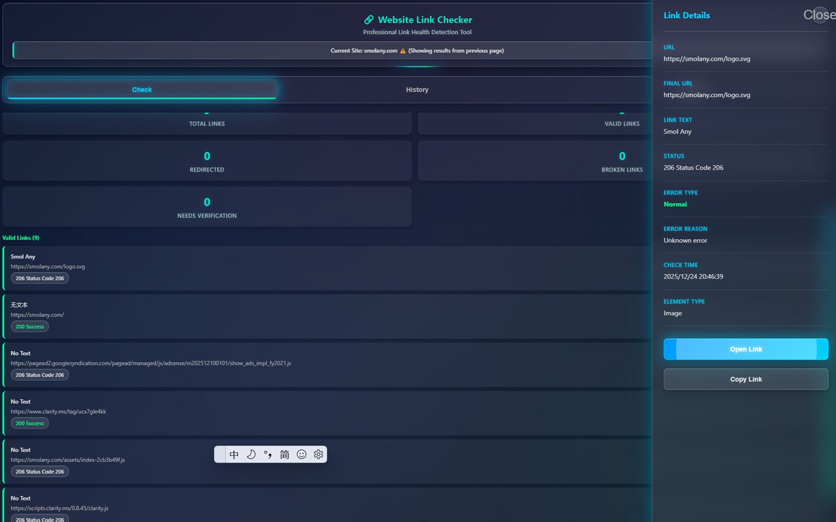Click the warning triangle icon in site banner
This screenshot has width=836, height=522.
coord(403,51)
